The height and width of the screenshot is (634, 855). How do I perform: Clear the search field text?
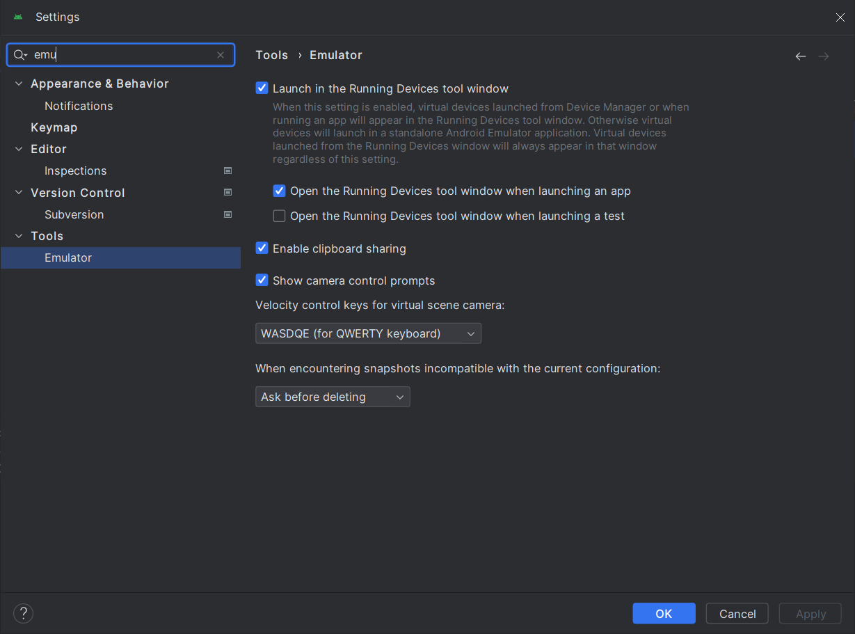click(x=221, y=55)
